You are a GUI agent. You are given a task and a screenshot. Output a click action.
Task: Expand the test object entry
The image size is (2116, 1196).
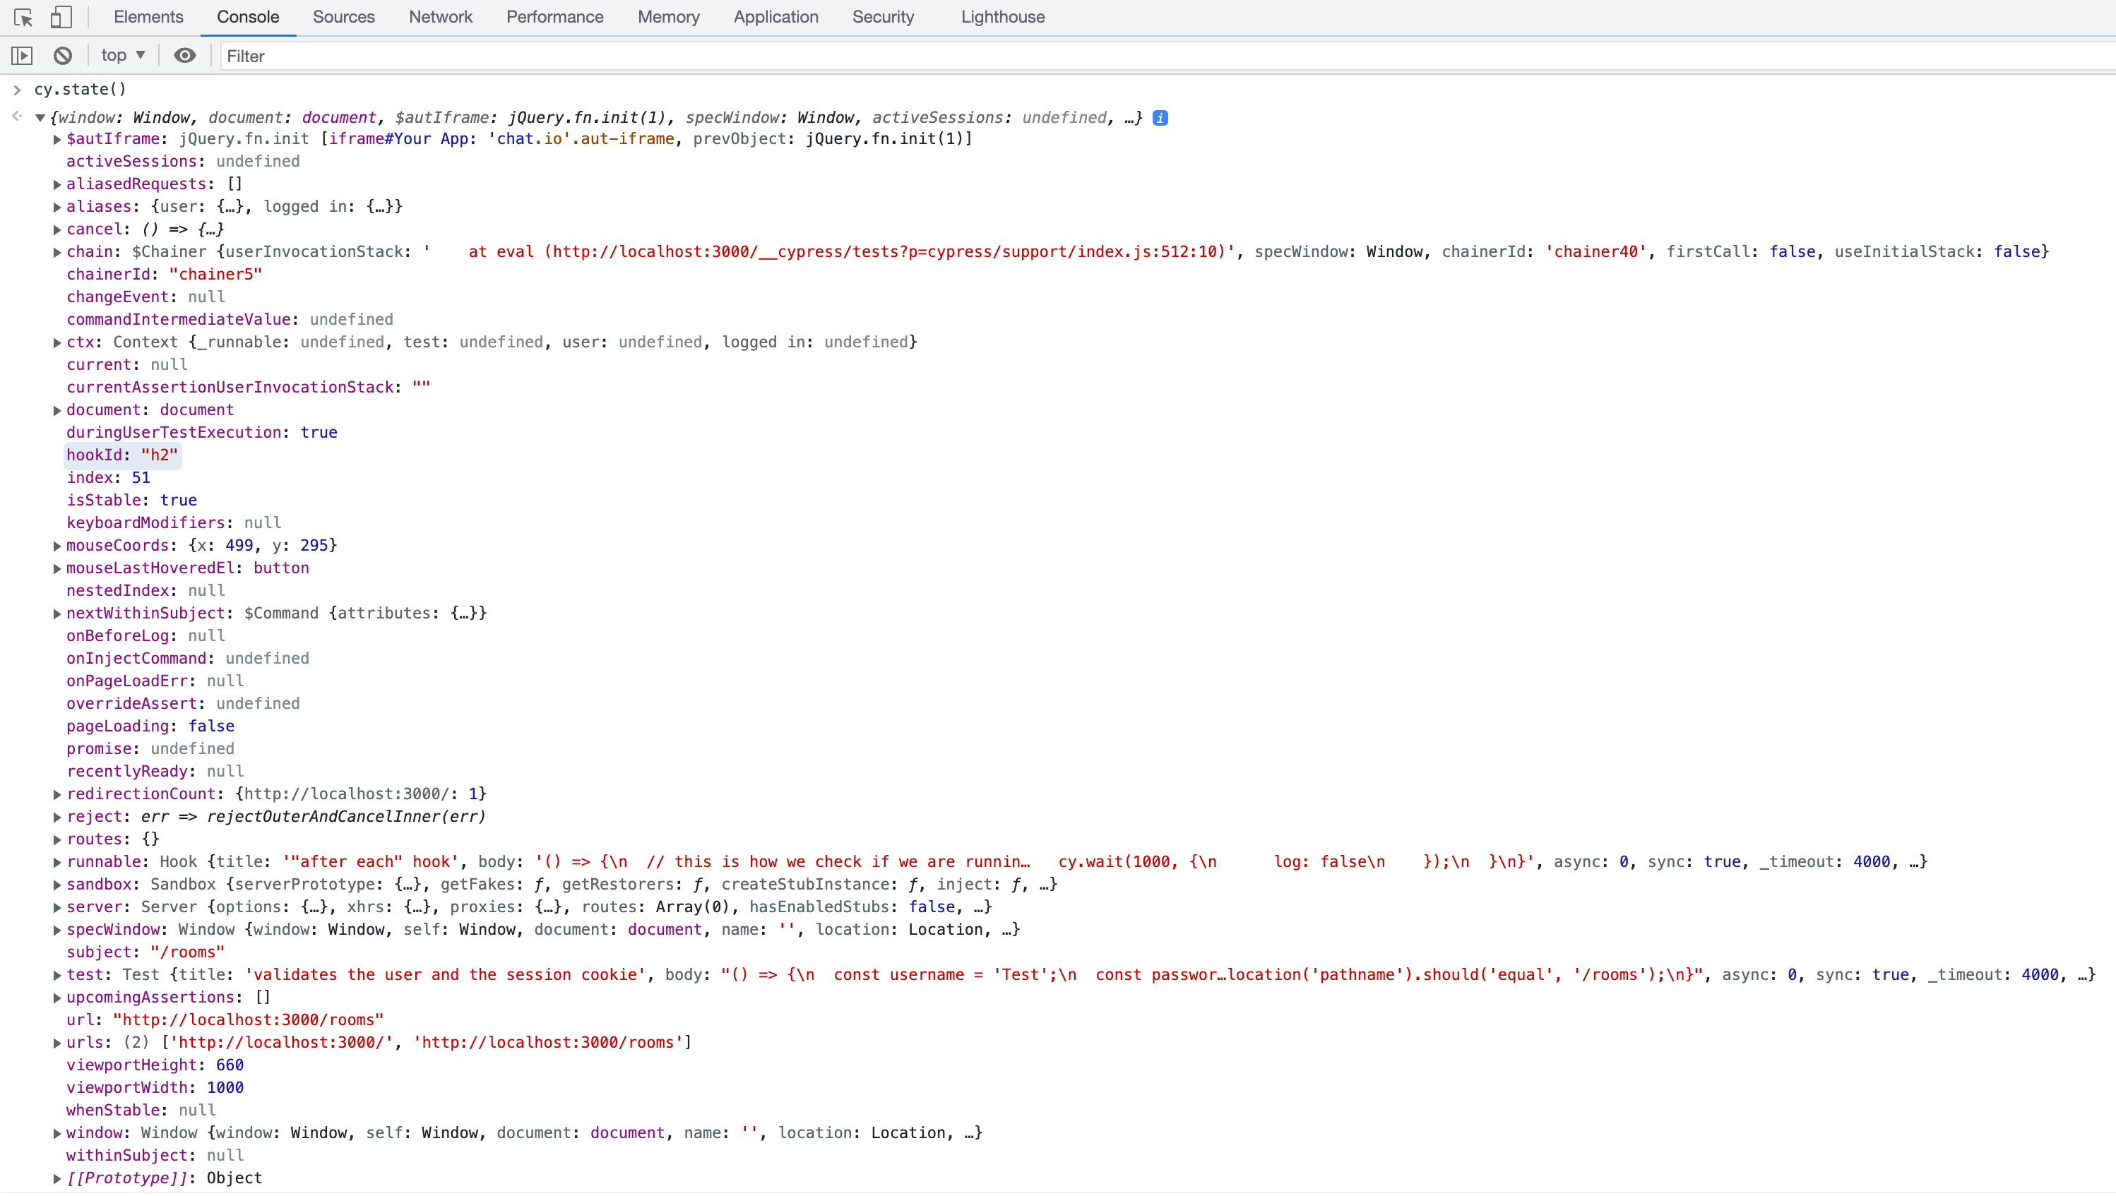point(57,975)
